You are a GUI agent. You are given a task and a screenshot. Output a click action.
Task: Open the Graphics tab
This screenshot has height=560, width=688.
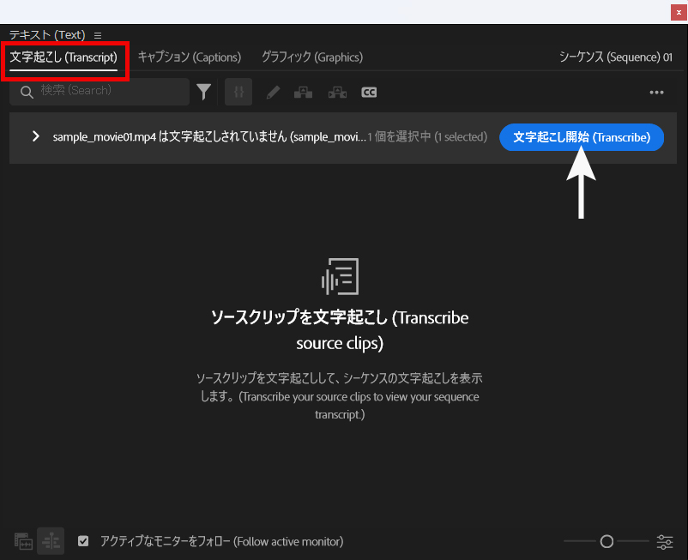312,57
